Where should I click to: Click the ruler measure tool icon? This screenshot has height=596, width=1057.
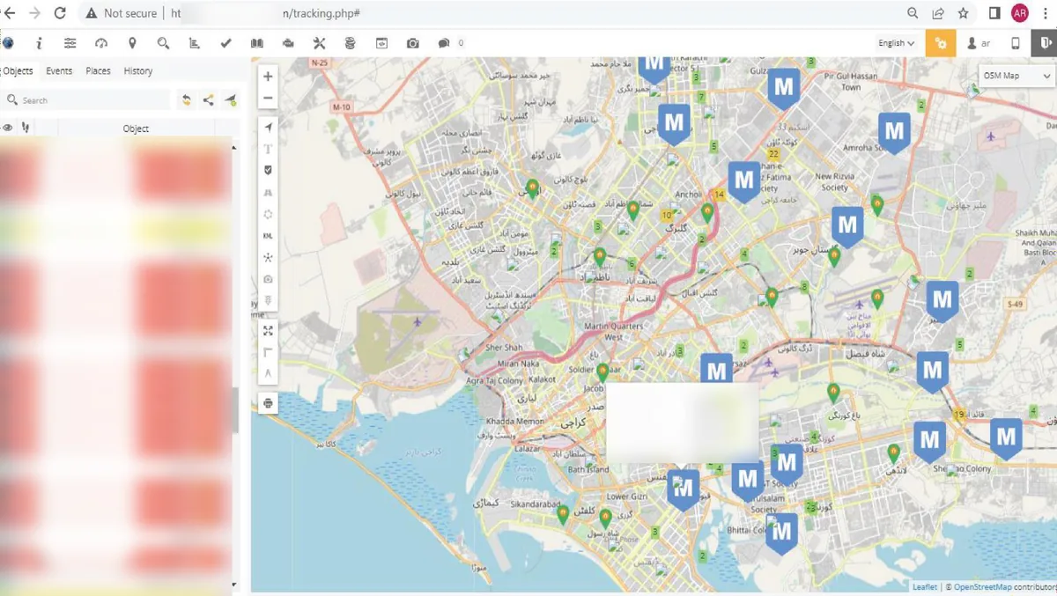pyautogui.click(x=269, y=352)
